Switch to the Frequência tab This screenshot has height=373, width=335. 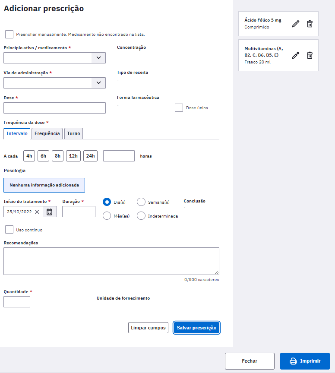[47, 133]
